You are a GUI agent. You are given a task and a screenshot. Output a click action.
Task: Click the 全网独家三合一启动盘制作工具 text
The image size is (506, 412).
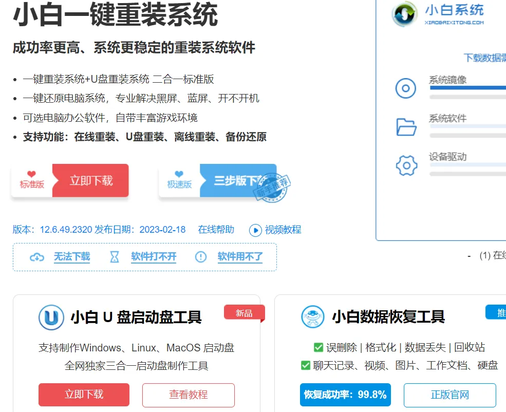click(x=136, y=366)
